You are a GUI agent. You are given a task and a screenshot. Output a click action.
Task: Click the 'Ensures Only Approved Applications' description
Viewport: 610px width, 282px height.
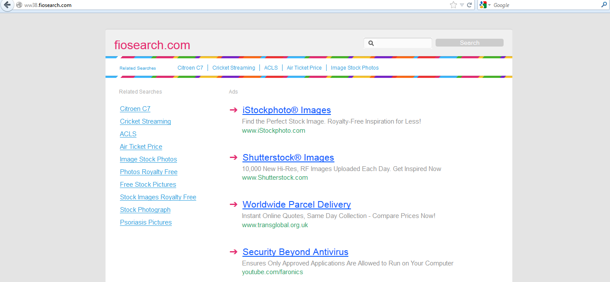pyautogui.click(x=348, y=263)
